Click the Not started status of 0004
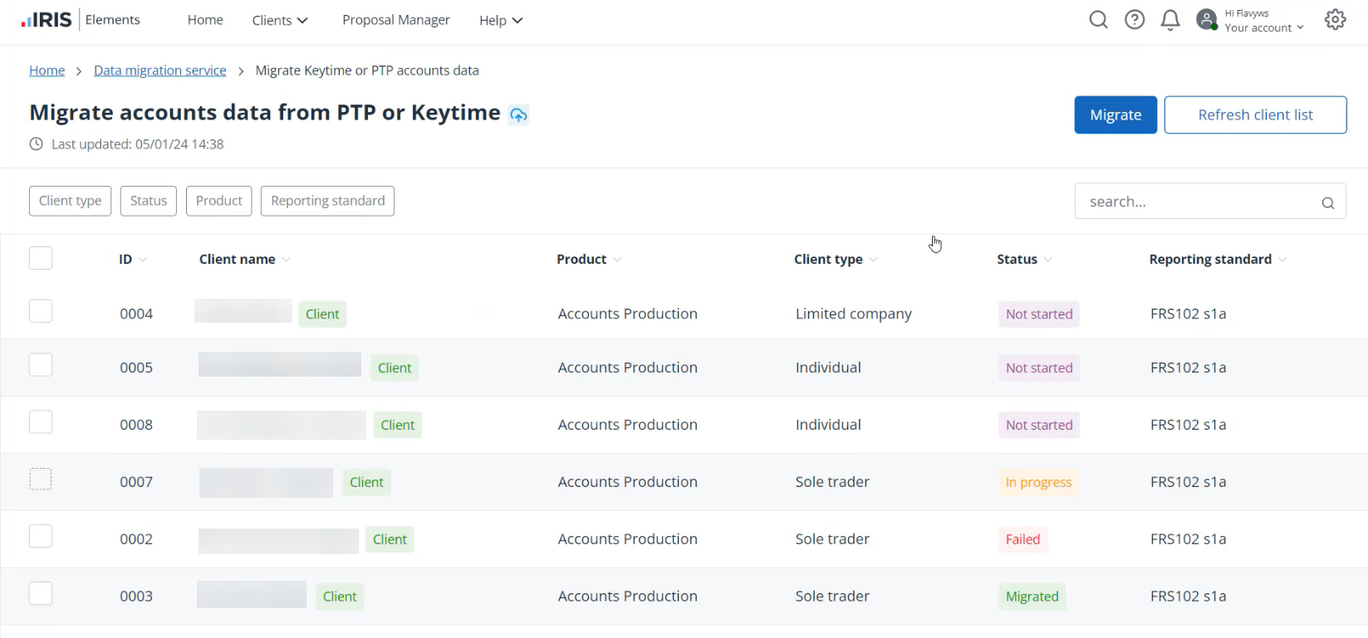 click(1039, 314)
